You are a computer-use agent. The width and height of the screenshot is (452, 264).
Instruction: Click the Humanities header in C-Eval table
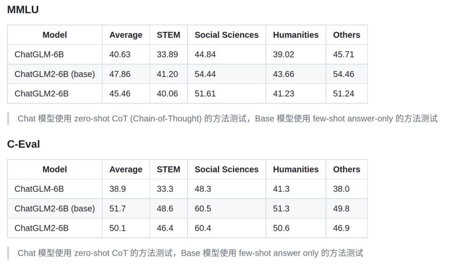tap(296, 169)
